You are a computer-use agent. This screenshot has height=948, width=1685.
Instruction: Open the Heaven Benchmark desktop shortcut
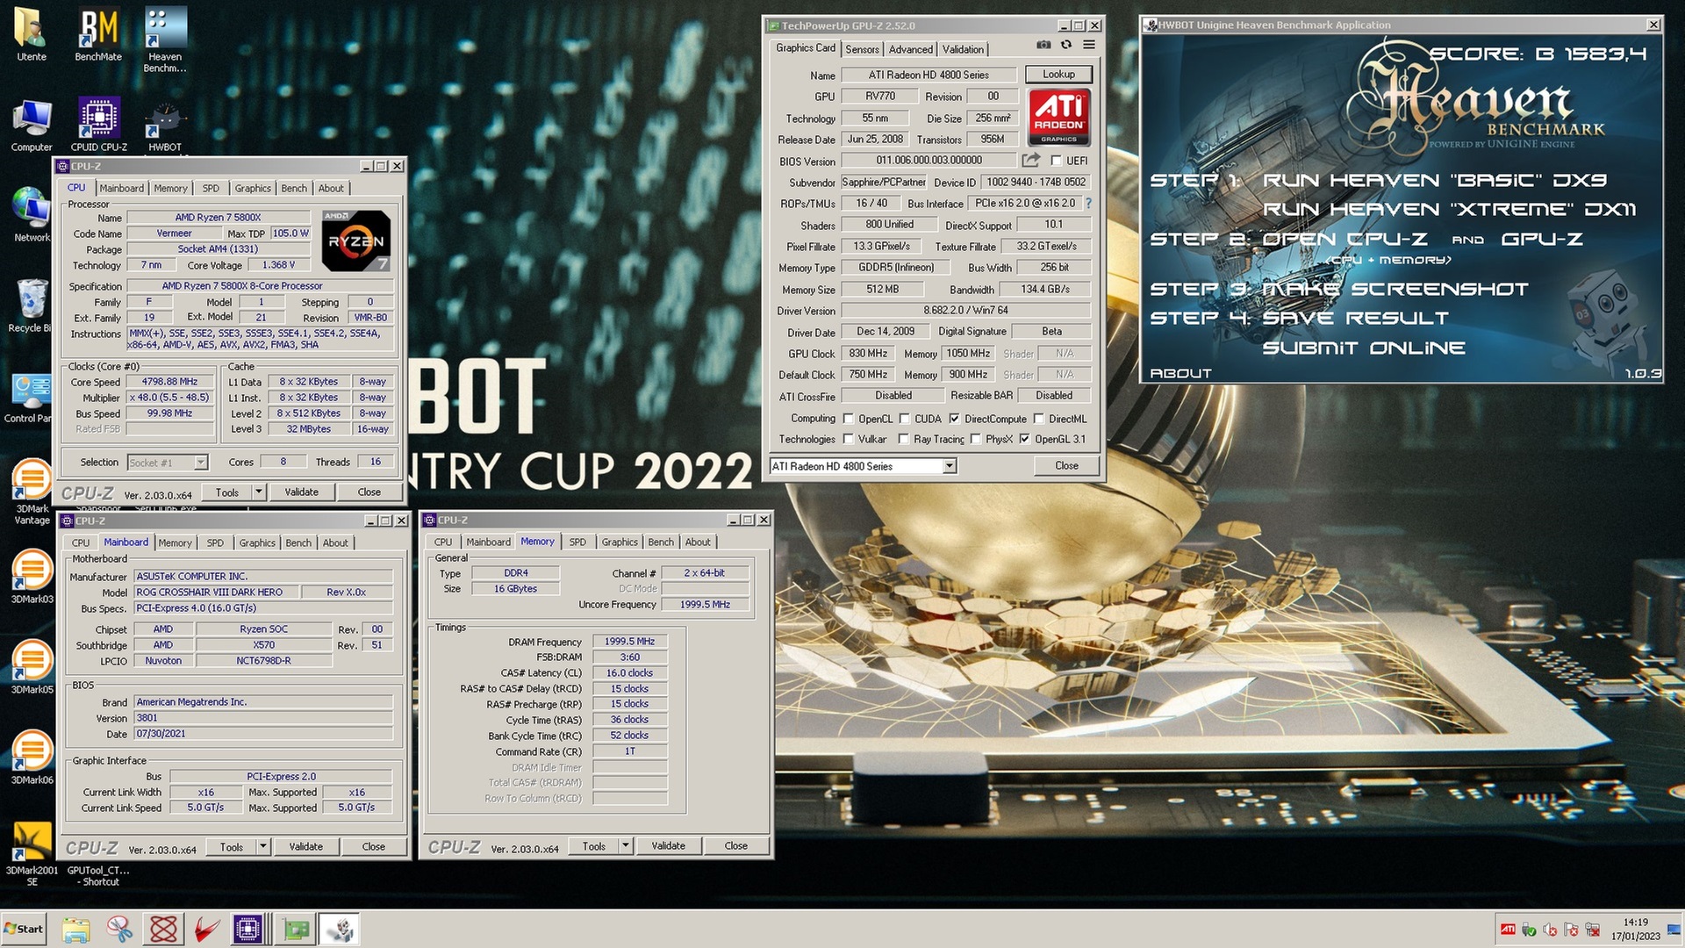click(165, 39)
